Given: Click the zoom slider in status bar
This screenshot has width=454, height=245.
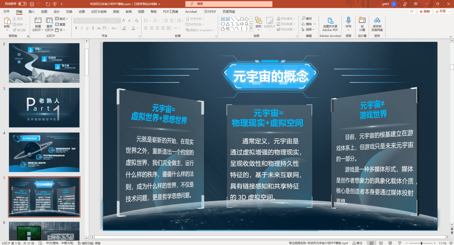Looking at the screenshot, I should click(x=421, y=243).
